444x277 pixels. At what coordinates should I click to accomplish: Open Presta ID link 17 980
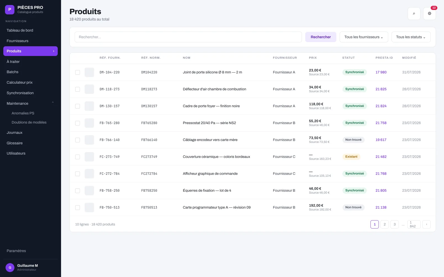[381, 72]
